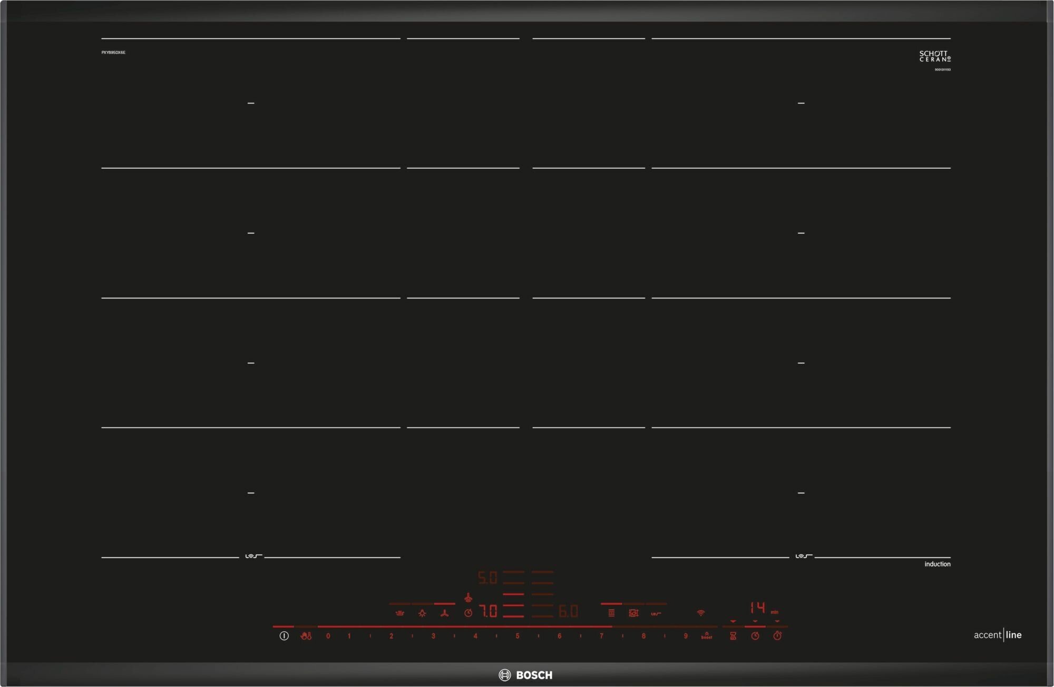Tap the 14 min timer display
The image size is (1054, 687).
(758, 608)
